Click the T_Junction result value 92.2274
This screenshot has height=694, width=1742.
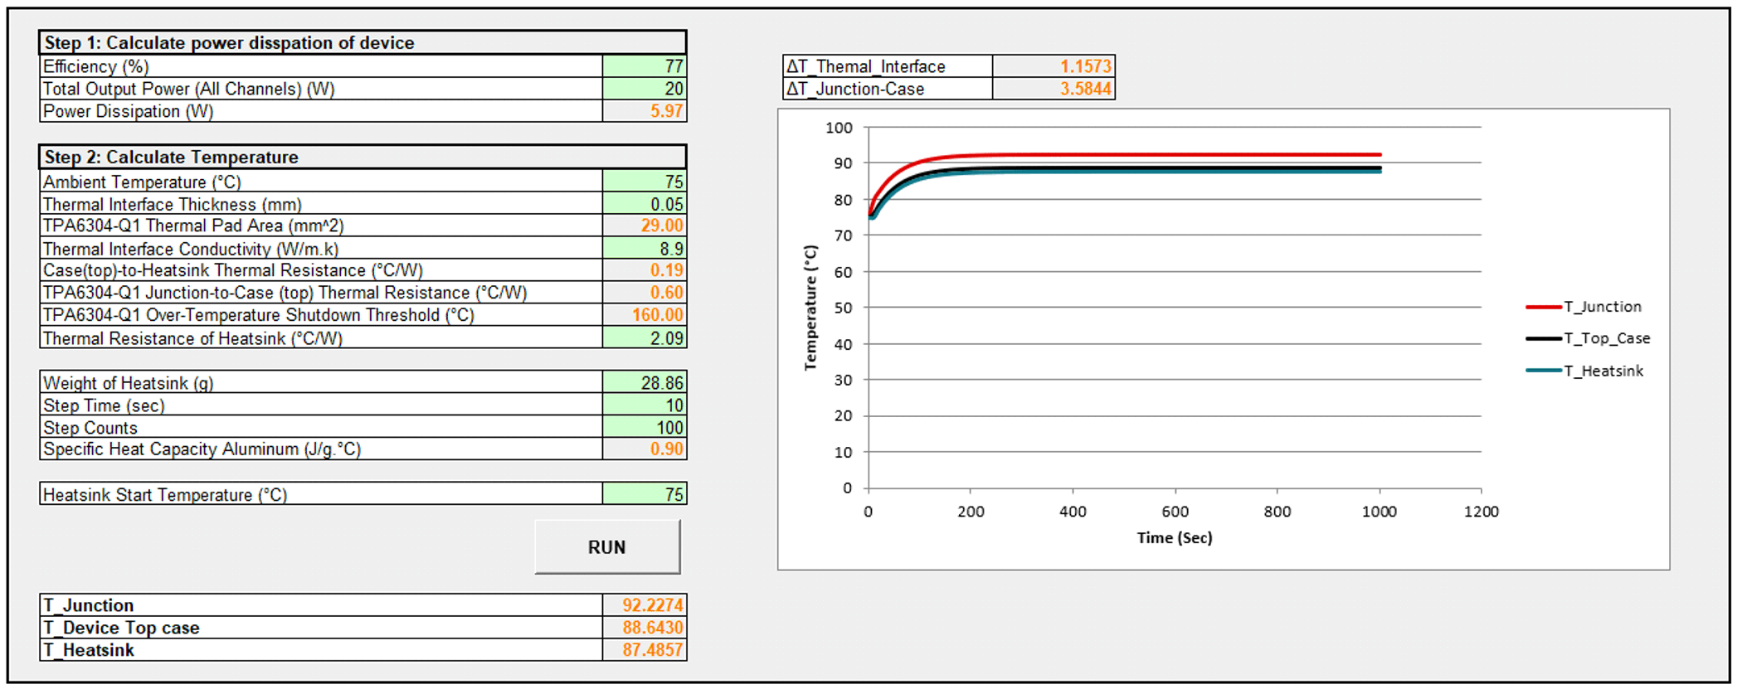click(645, 605)
